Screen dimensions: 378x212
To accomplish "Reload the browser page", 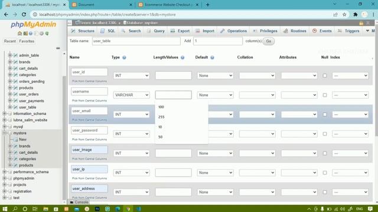I will [24, 14].
